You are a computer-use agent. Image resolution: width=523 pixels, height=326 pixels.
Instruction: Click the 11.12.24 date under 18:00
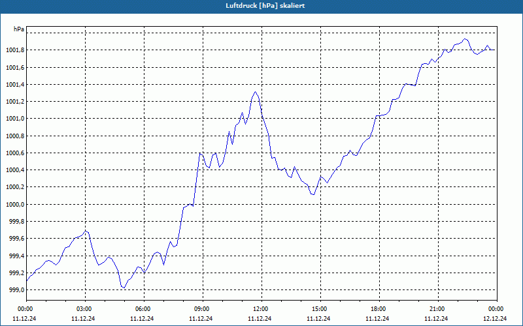pyautogui.click(x=377, y=318)
